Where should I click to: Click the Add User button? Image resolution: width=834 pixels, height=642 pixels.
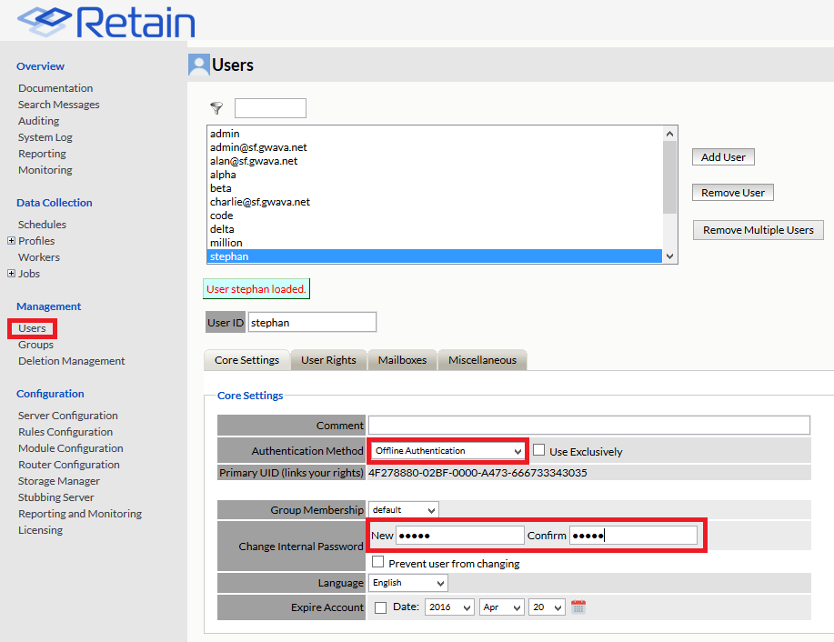723,157
